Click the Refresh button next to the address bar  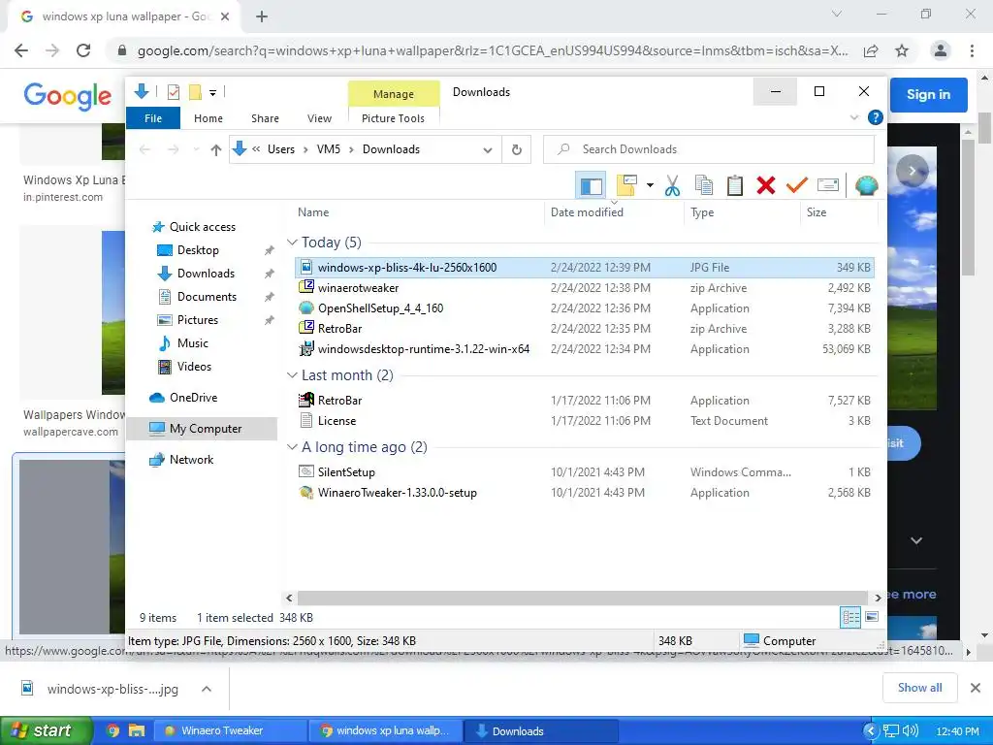coord(517,149)
